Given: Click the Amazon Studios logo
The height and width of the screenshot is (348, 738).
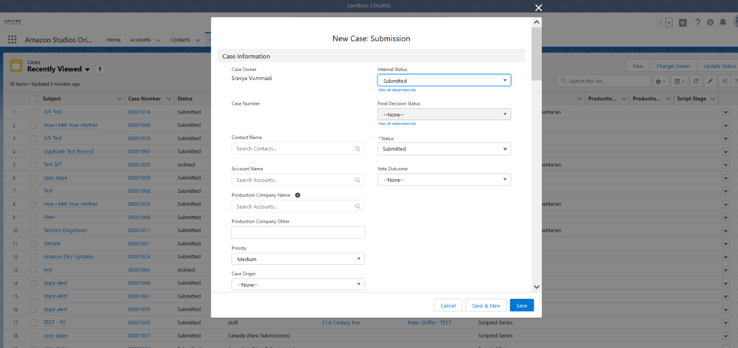Looking at the screenshot, I should (x=12, y=22).
